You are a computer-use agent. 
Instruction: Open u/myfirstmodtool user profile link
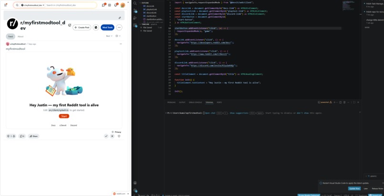[x=18, y=44]
